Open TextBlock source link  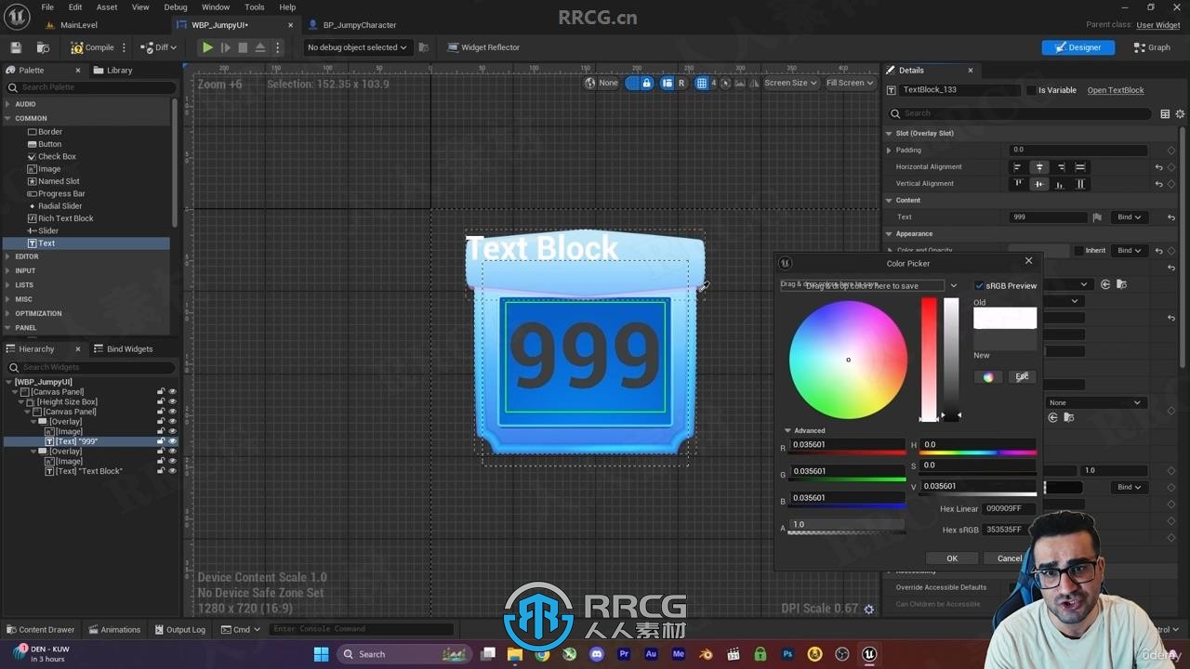(1116, 90)
